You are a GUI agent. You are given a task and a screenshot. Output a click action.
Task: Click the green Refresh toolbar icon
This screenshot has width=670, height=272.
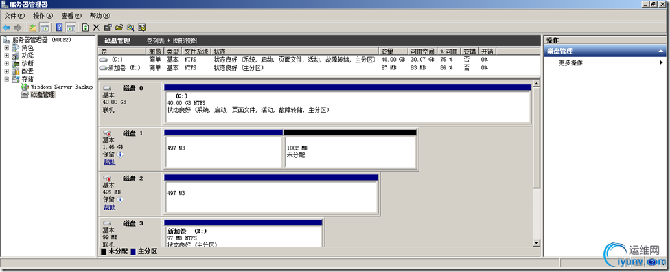pos(86,28)
